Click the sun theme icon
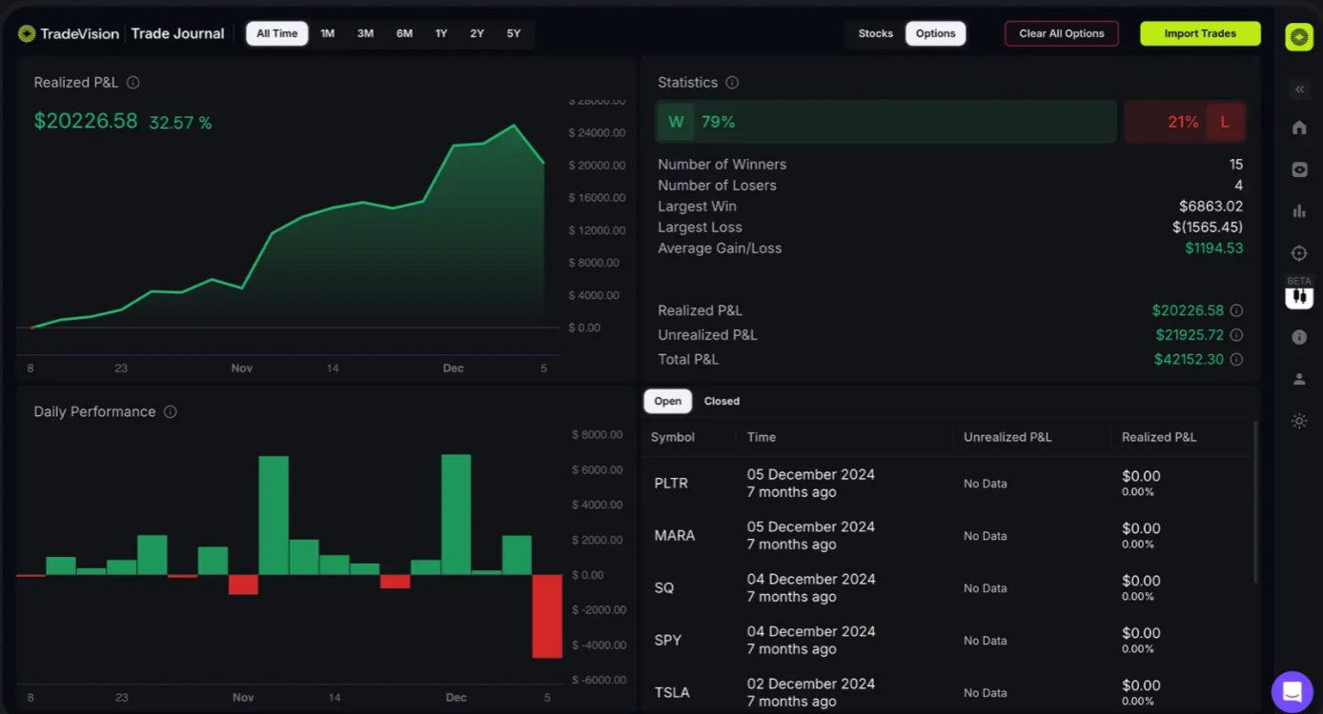Viewport: 1323px width, 714px height. pos(1299,421)
